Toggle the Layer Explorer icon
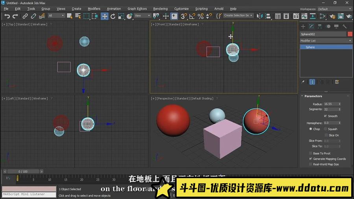354x199 pixels. (x=286, y=16)
